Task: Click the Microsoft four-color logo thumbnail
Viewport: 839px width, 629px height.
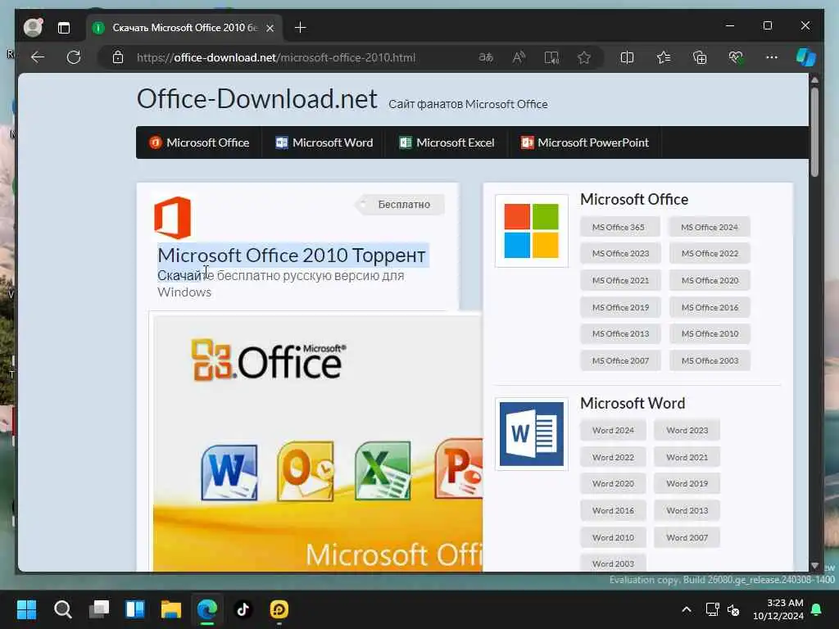Action: pos(531,230)
